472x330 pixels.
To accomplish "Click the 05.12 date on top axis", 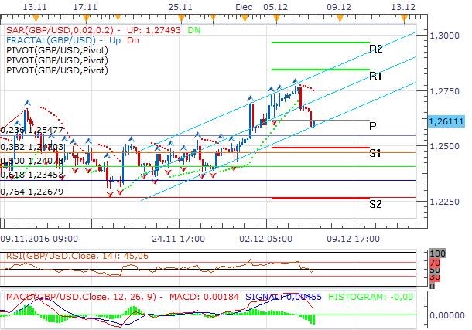I will [275, 6].
